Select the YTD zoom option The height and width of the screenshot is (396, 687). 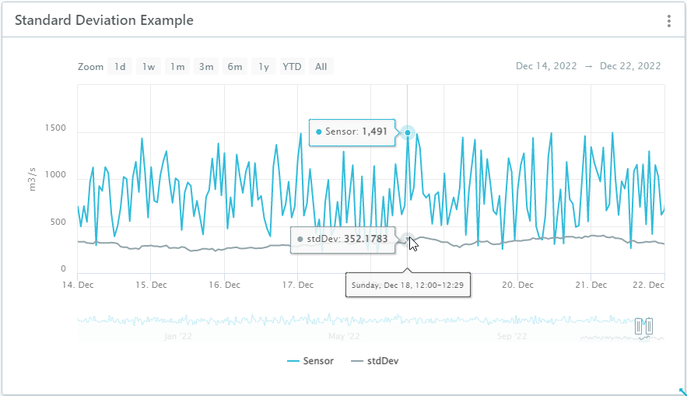pos(292,67)
